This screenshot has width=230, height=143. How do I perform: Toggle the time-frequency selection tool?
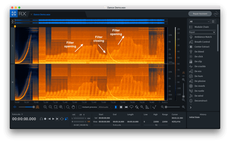[121, 107]
